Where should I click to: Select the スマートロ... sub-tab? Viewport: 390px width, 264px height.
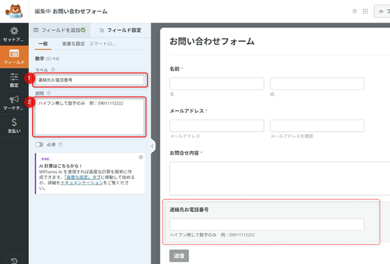103,44
